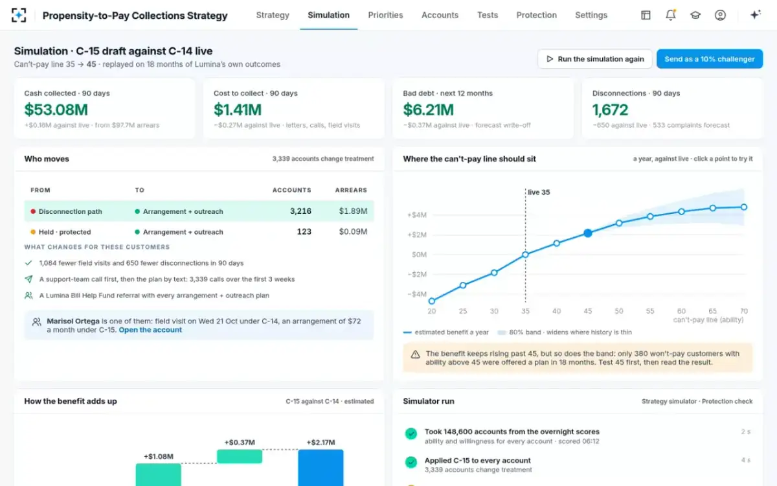
Task: Click green check for Applied C-15 step
Action: [x=411, y=463]
